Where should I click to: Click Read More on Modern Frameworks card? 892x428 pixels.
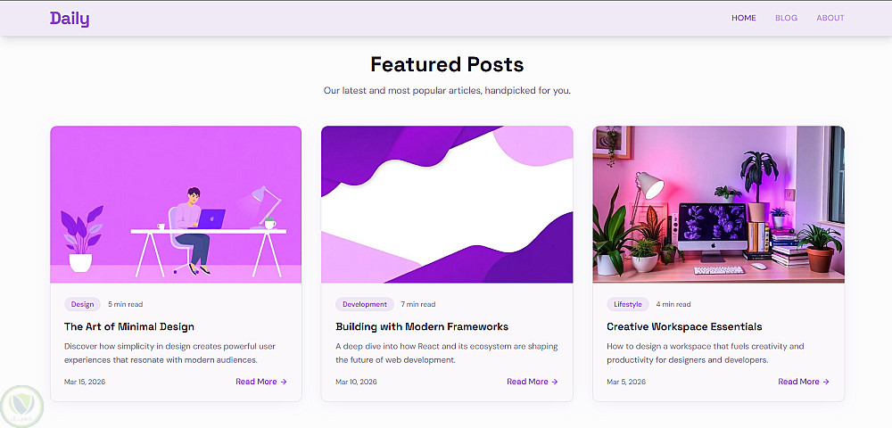pyautogui.click(x=532, y=382)
